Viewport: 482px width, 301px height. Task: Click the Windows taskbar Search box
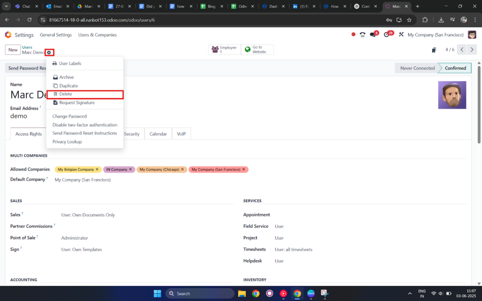click(200, 293)
